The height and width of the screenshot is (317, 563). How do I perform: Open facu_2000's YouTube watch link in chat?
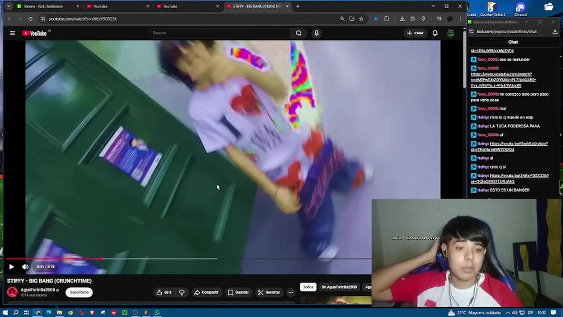503,80
